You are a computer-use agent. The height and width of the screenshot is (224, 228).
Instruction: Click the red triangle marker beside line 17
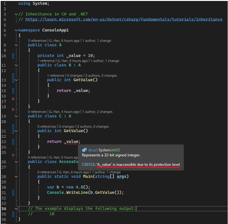point(13,99)
